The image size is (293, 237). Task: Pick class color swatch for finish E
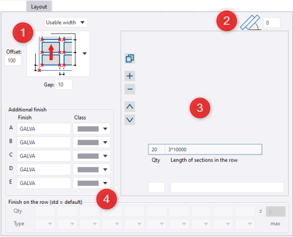click(88, 183)
